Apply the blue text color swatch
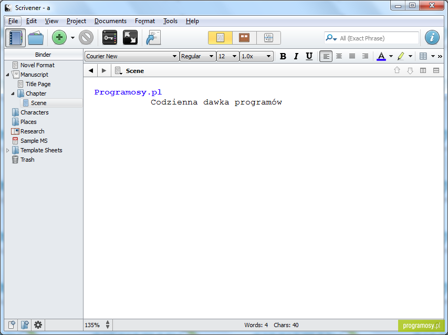The image size is (448, 335). click(381, 56)
